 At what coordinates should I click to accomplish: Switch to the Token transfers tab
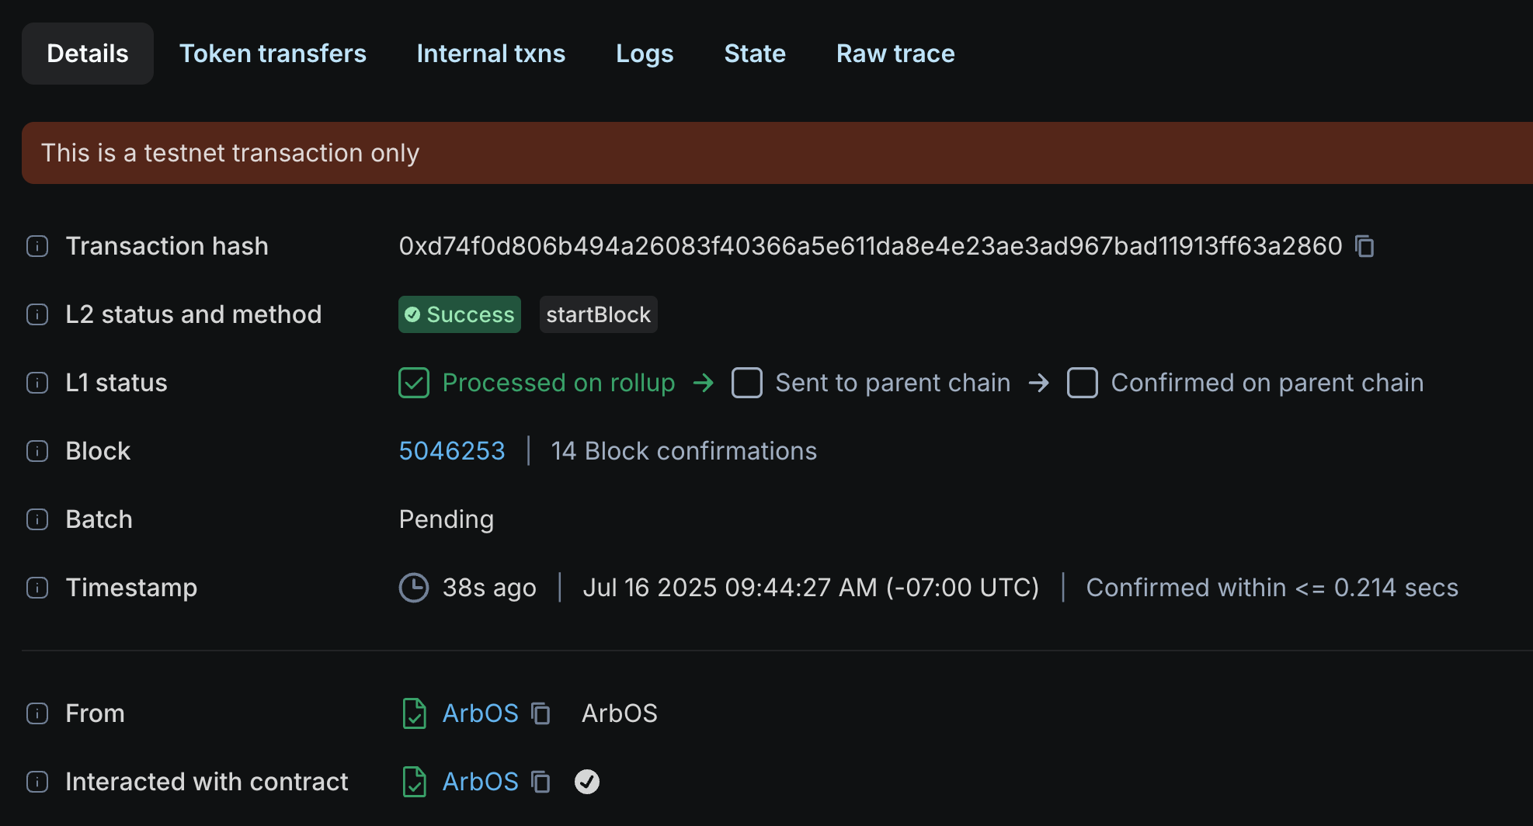click(x=273, y=54)
